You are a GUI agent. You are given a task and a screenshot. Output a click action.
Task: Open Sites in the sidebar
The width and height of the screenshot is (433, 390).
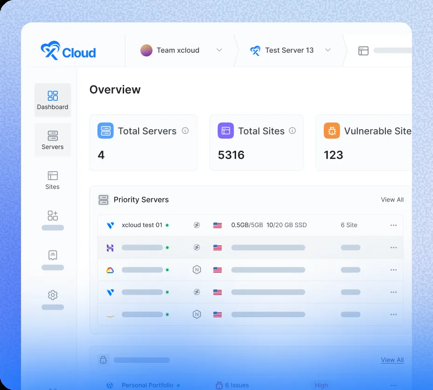click(52, 180)
